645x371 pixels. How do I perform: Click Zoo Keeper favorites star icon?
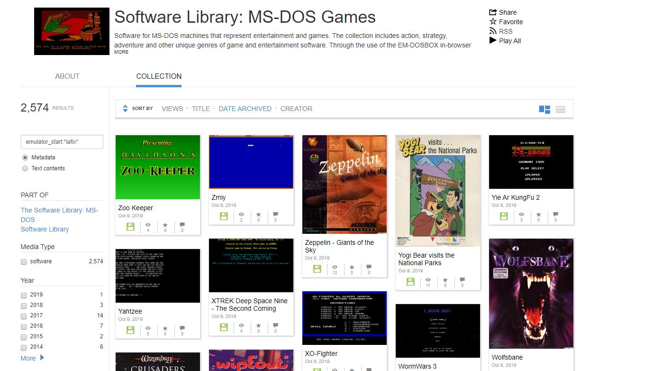[165, 224]
